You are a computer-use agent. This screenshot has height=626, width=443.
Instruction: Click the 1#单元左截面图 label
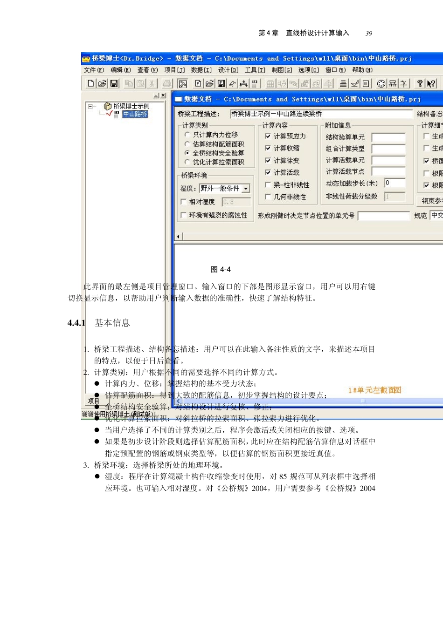pyautogui.click(x=374, y=390)
